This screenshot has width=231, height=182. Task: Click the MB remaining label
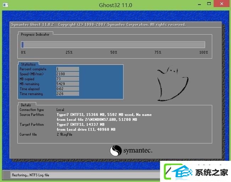tap(29, 84)
